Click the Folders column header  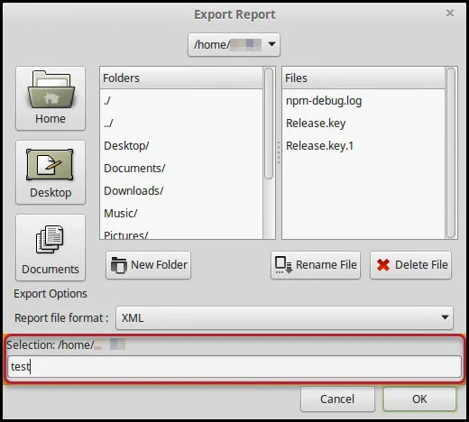181,78
